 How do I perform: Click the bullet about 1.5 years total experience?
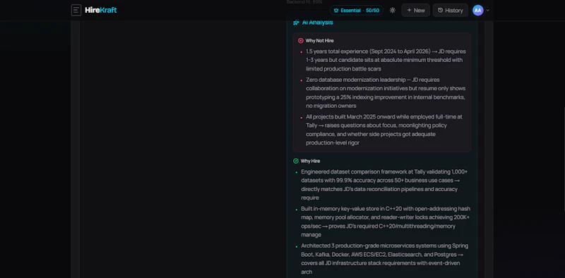(386, 60)
